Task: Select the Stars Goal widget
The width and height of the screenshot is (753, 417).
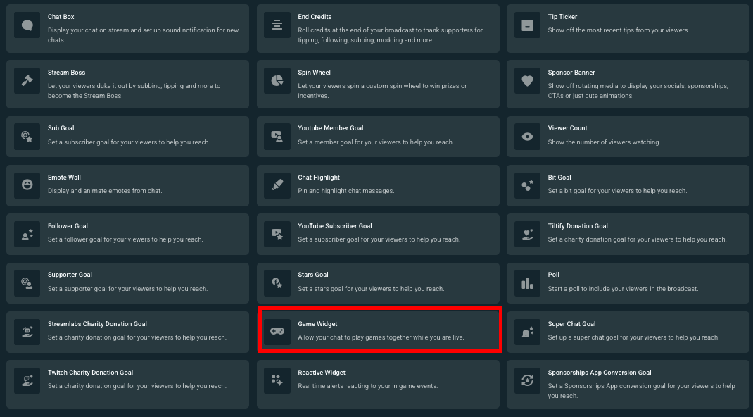Action: pyautogui.click(x=378, y=282)
